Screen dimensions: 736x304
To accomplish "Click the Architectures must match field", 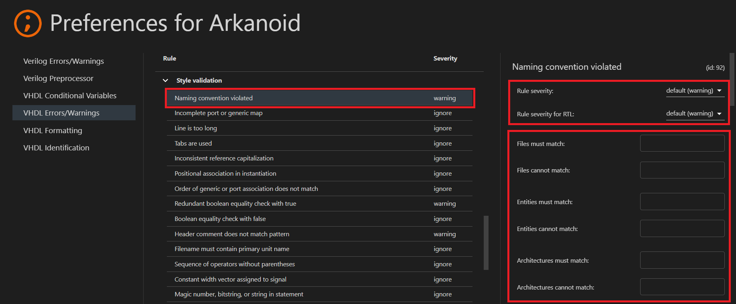I will (x=682, y=260).
